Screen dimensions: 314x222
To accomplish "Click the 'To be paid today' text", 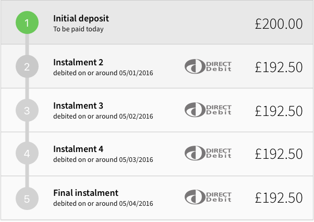I will click(78, 29).
